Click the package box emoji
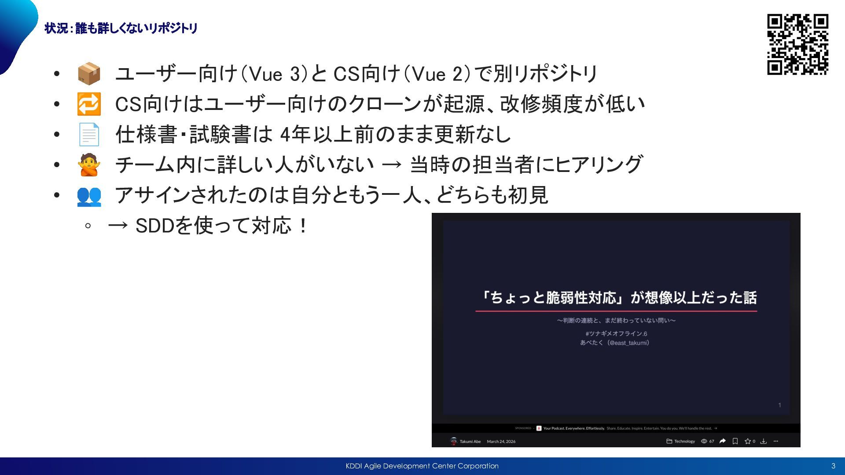The width and height of the screenshot is (845, 475). (89, 74)
